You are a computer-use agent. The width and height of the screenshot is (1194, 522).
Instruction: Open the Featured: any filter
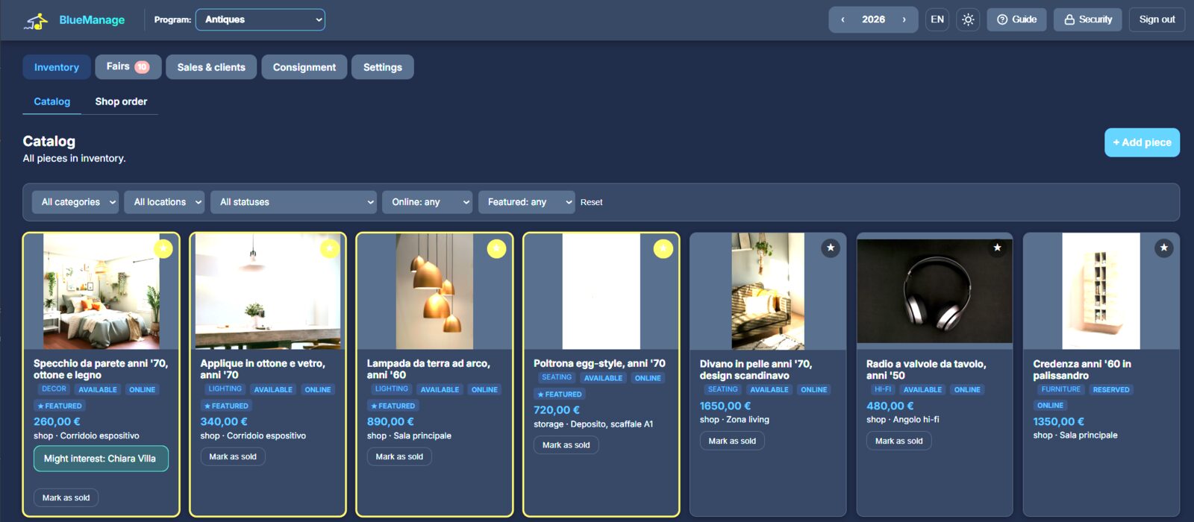point(526,202)
